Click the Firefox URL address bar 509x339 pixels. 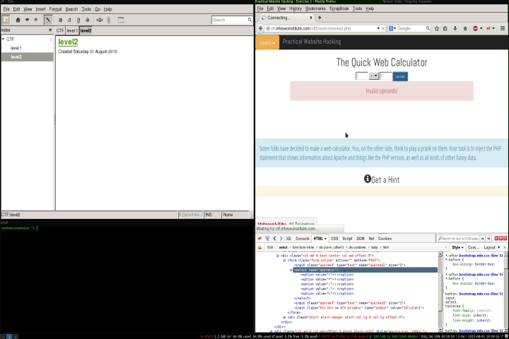(322, 28)
